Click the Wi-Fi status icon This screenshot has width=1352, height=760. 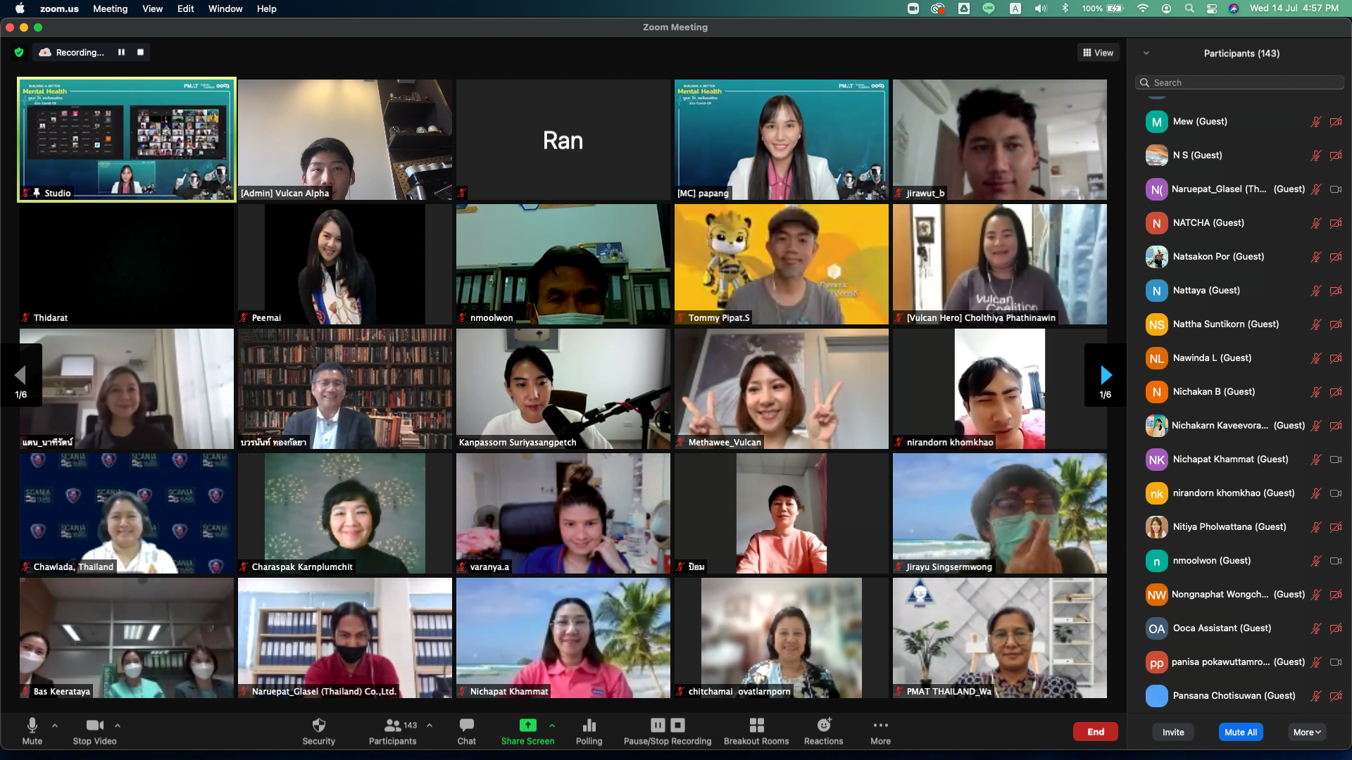[x=1143, y=8]
